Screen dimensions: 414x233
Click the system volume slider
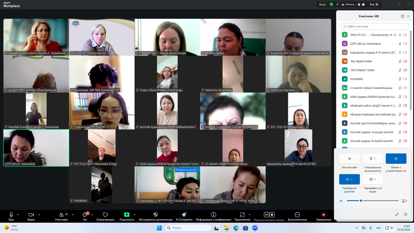pyautogui.click(x=372, y=201)
